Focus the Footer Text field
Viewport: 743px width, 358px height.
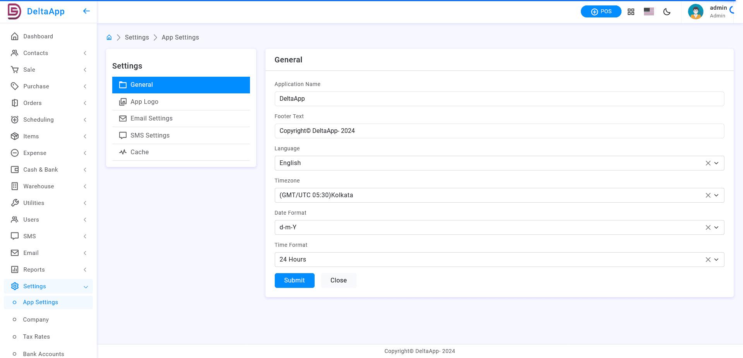coord(499,131)
